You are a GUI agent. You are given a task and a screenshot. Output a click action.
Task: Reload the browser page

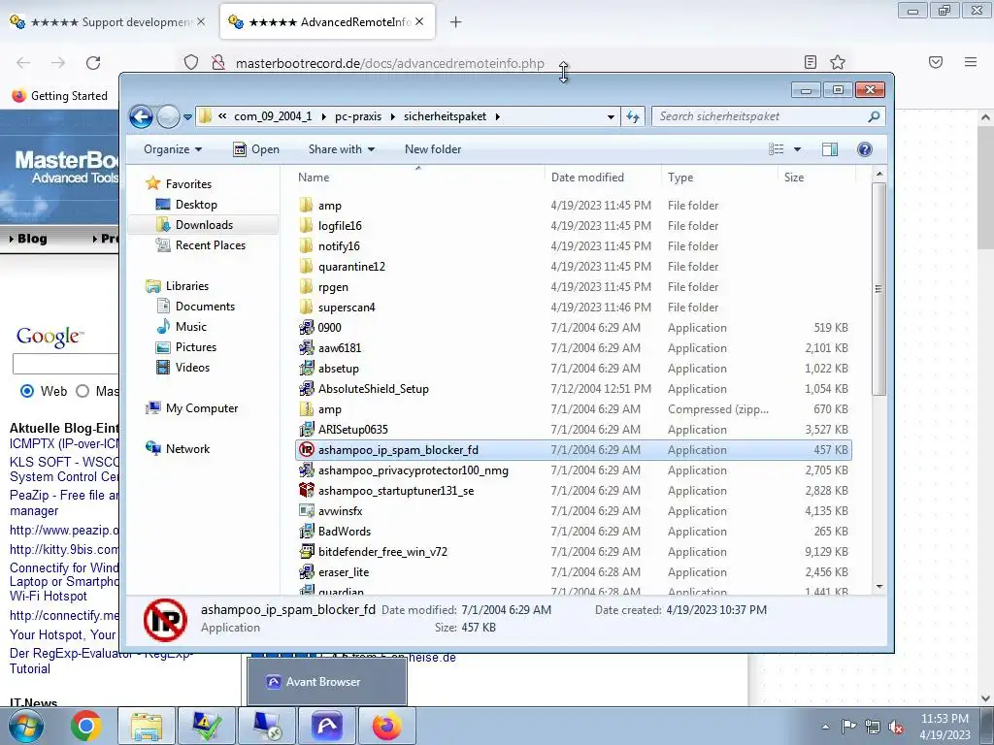pyautogui.click(x=93, y=63)
